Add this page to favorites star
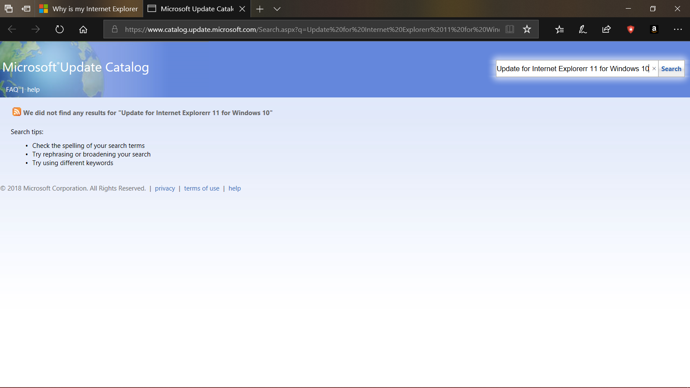 pos(527,29)
